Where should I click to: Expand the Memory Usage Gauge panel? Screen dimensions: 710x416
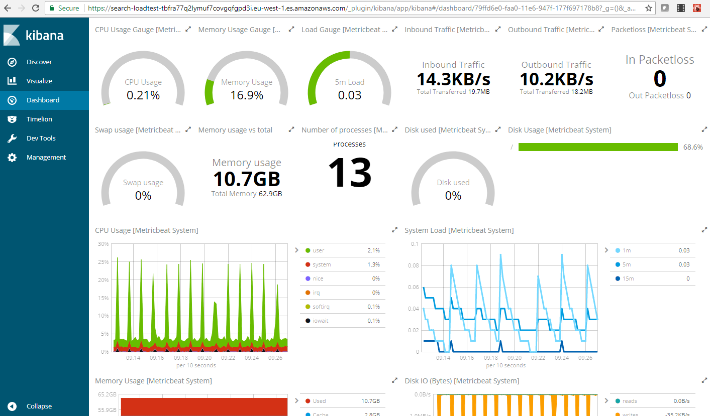pos(291,30)
